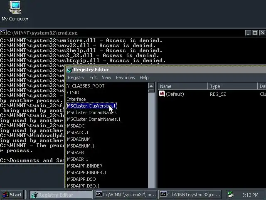Click the Registry Editor title bar icon
The width and height of the screenshot is (266, 200).
[x=69, y=70]
